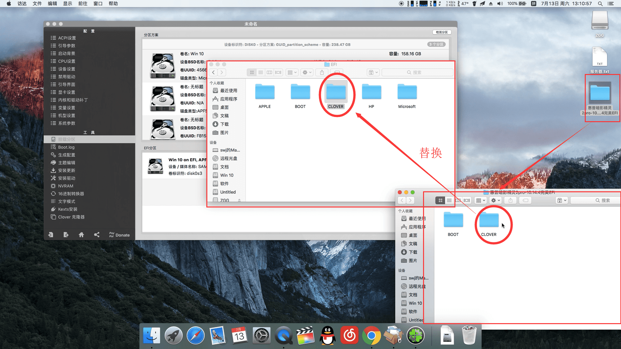Click the share icon in the bottom bar
The height and width of the screenshot is (349, 621).
(97, 235)
